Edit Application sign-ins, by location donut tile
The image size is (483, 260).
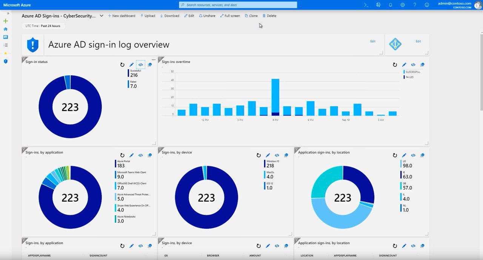pos(404,155)
